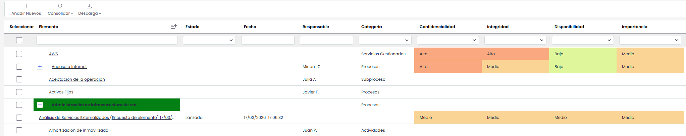Check the AWS row checkbox

[19, 54]
